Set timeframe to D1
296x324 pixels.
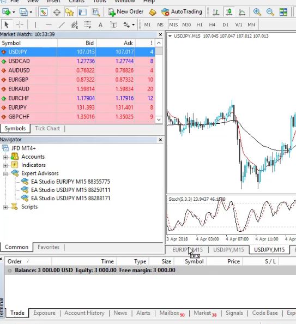point(225,25)
